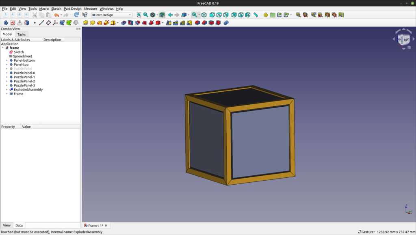
Task: Select the Mirrored feature tool
Action: (x=169, y=23)
